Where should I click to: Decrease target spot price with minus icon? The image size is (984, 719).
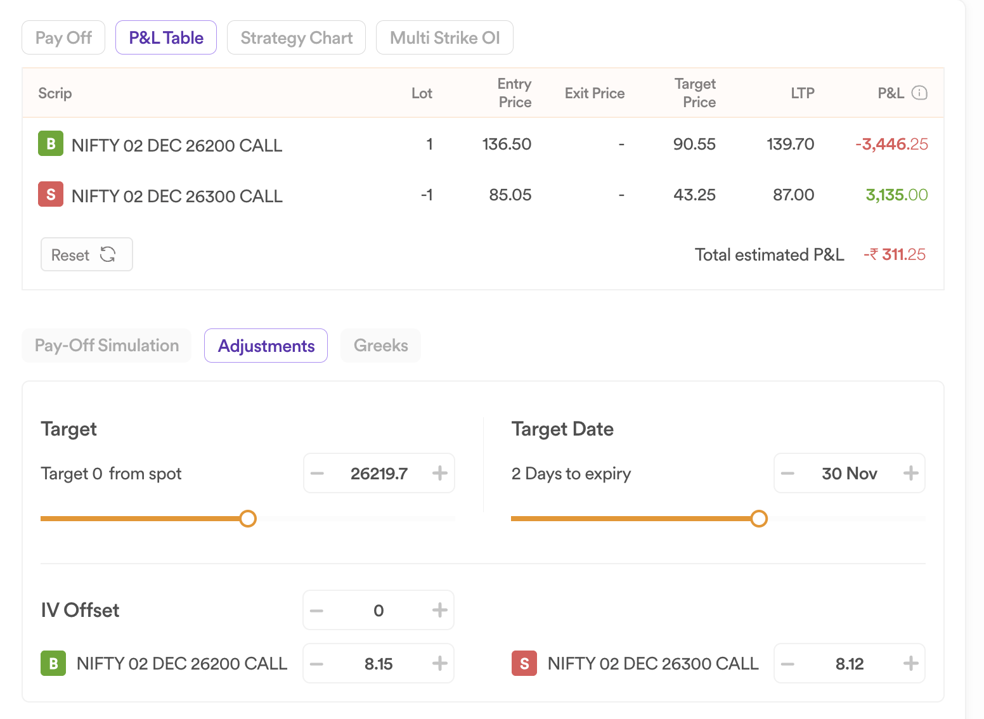coord(318,473)
